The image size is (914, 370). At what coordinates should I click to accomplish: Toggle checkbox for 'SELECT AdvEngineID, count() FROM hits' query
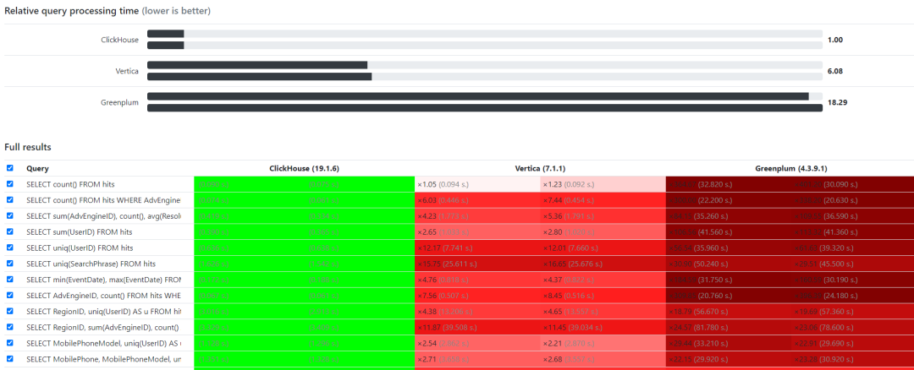click(x=9, y=295)
